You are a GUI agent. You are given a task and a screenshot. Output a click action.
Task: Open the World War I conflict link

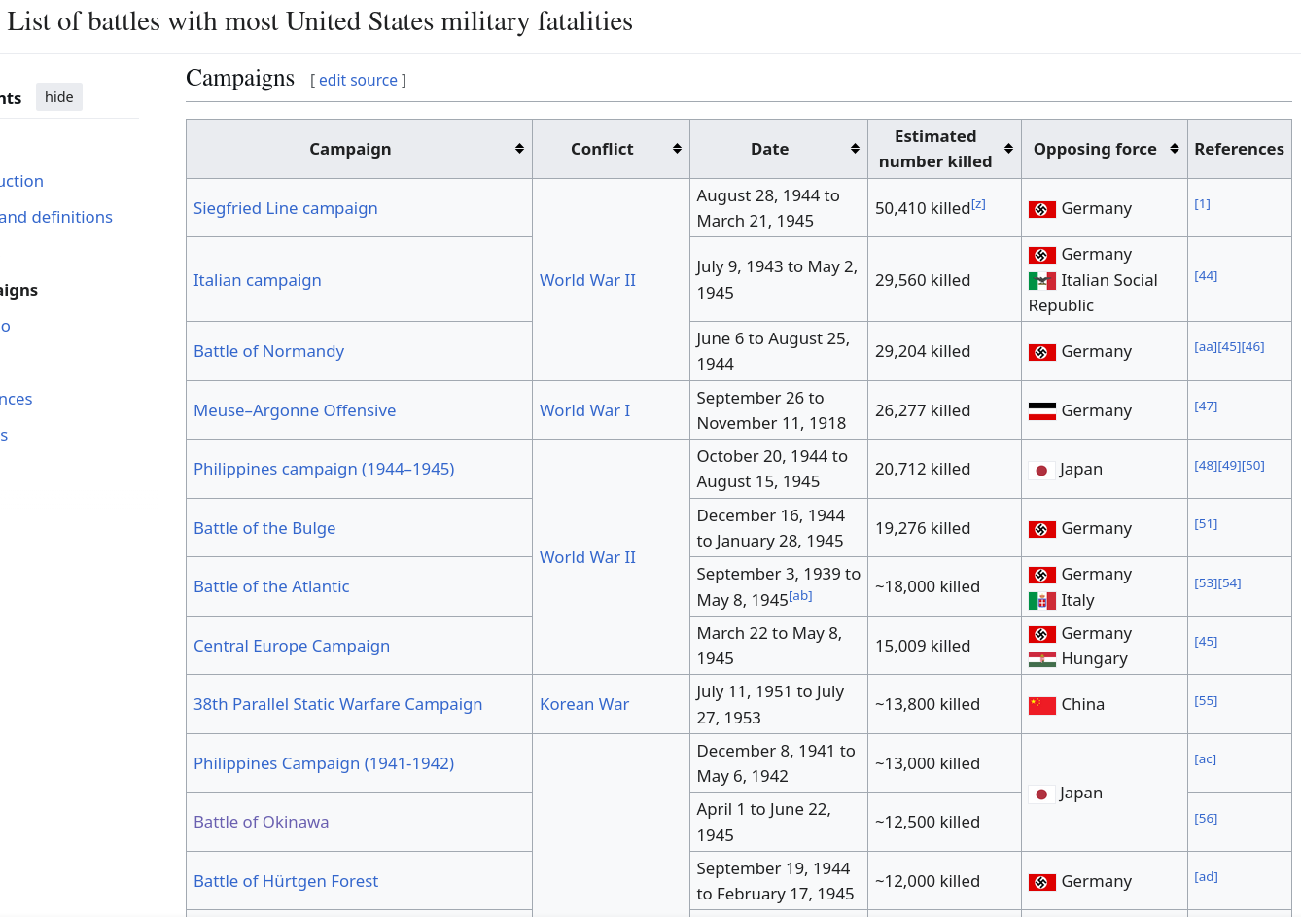[585, 410]
